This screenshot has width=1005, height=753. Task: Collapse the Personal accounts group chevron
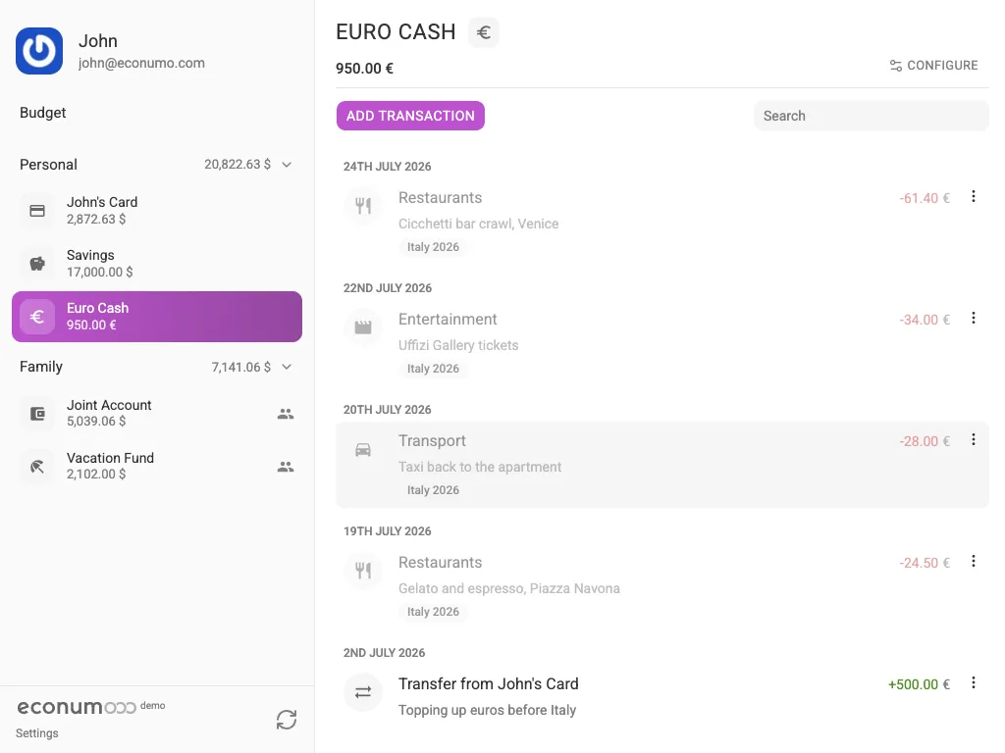(287, 165)
